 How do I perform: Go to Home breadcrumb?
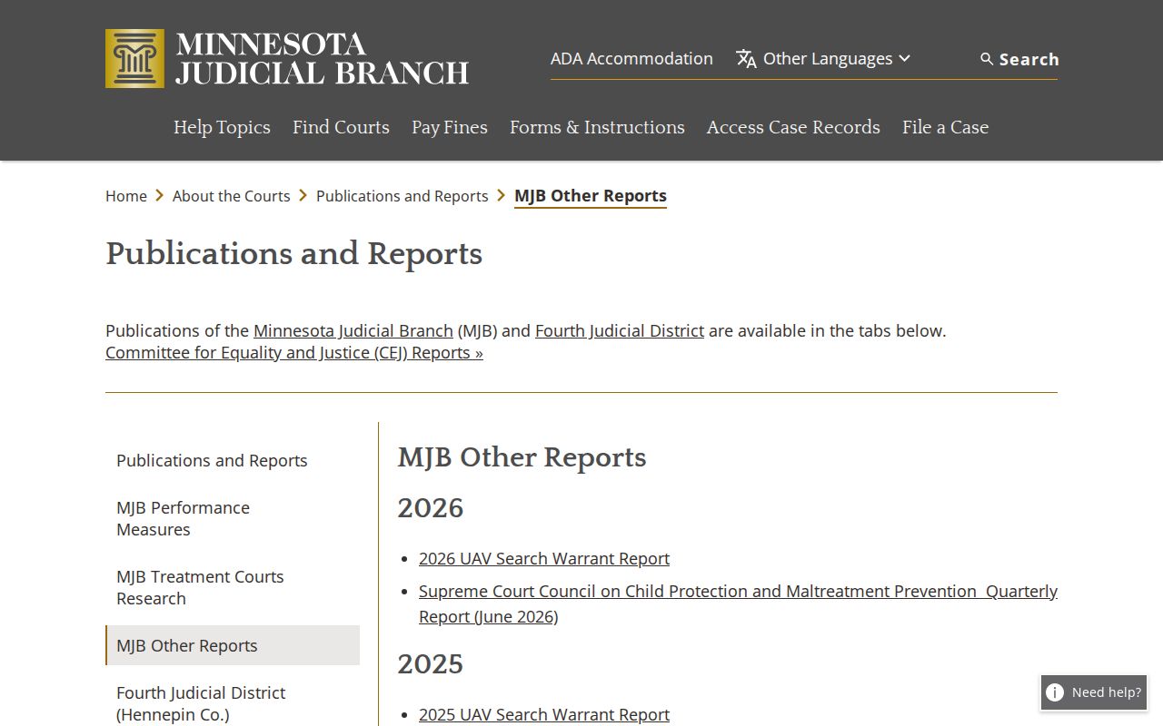tap(126, 196)
